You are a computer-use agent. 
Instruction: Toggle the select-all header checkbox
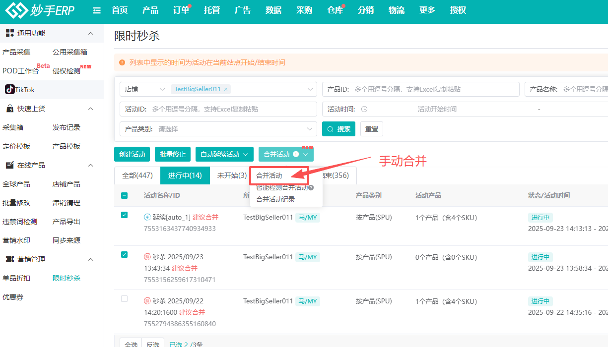point(125,195)
